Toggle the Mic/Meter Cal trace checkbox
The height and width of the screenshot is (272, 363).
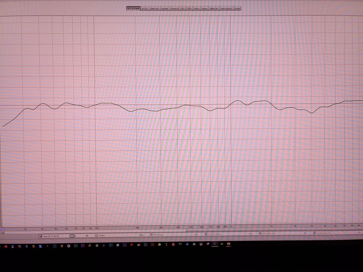point(260,233)
